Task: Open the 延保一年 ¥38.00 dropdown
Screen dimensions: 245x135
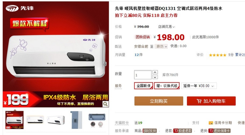Action: 199,86
